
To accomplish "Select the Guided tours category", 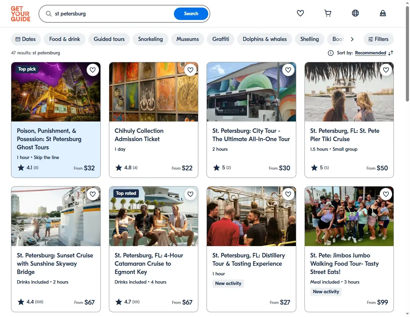I will click(x=109, y=39).
